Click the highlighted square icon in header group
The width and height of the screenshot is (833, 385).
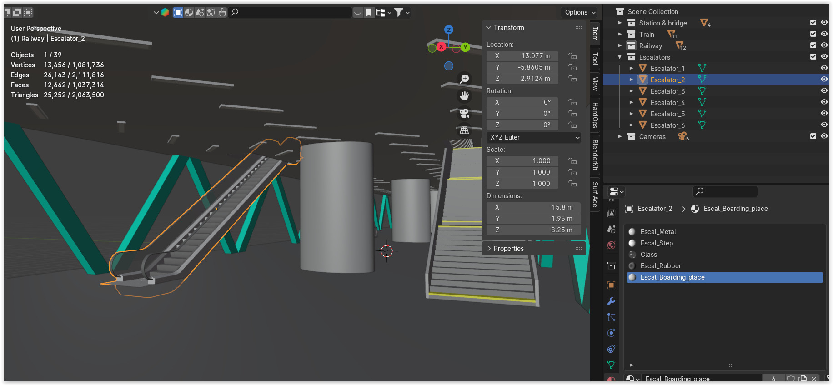pyautogui.click(x=178, y=12)
